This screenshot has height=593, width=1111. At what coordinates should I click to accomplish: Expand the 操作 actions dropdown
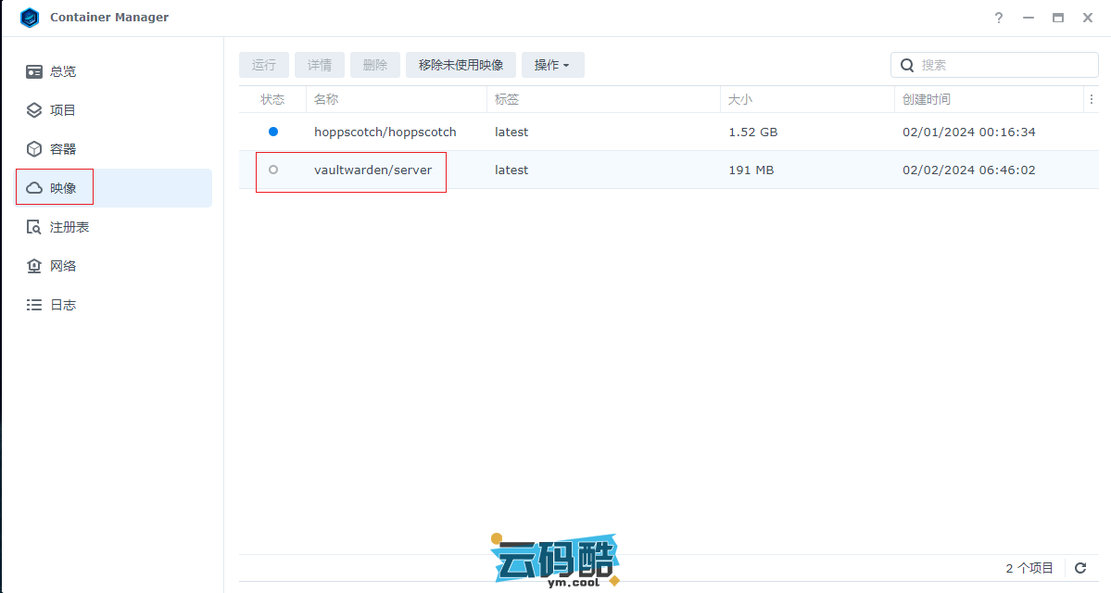pyautogui.click(x=552, y=65)
